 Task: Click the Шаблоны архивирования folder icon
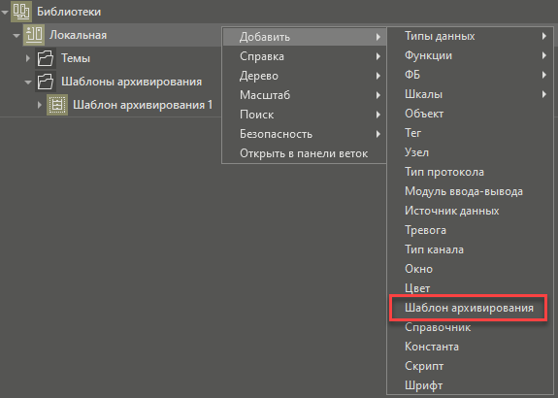[46, 82]
